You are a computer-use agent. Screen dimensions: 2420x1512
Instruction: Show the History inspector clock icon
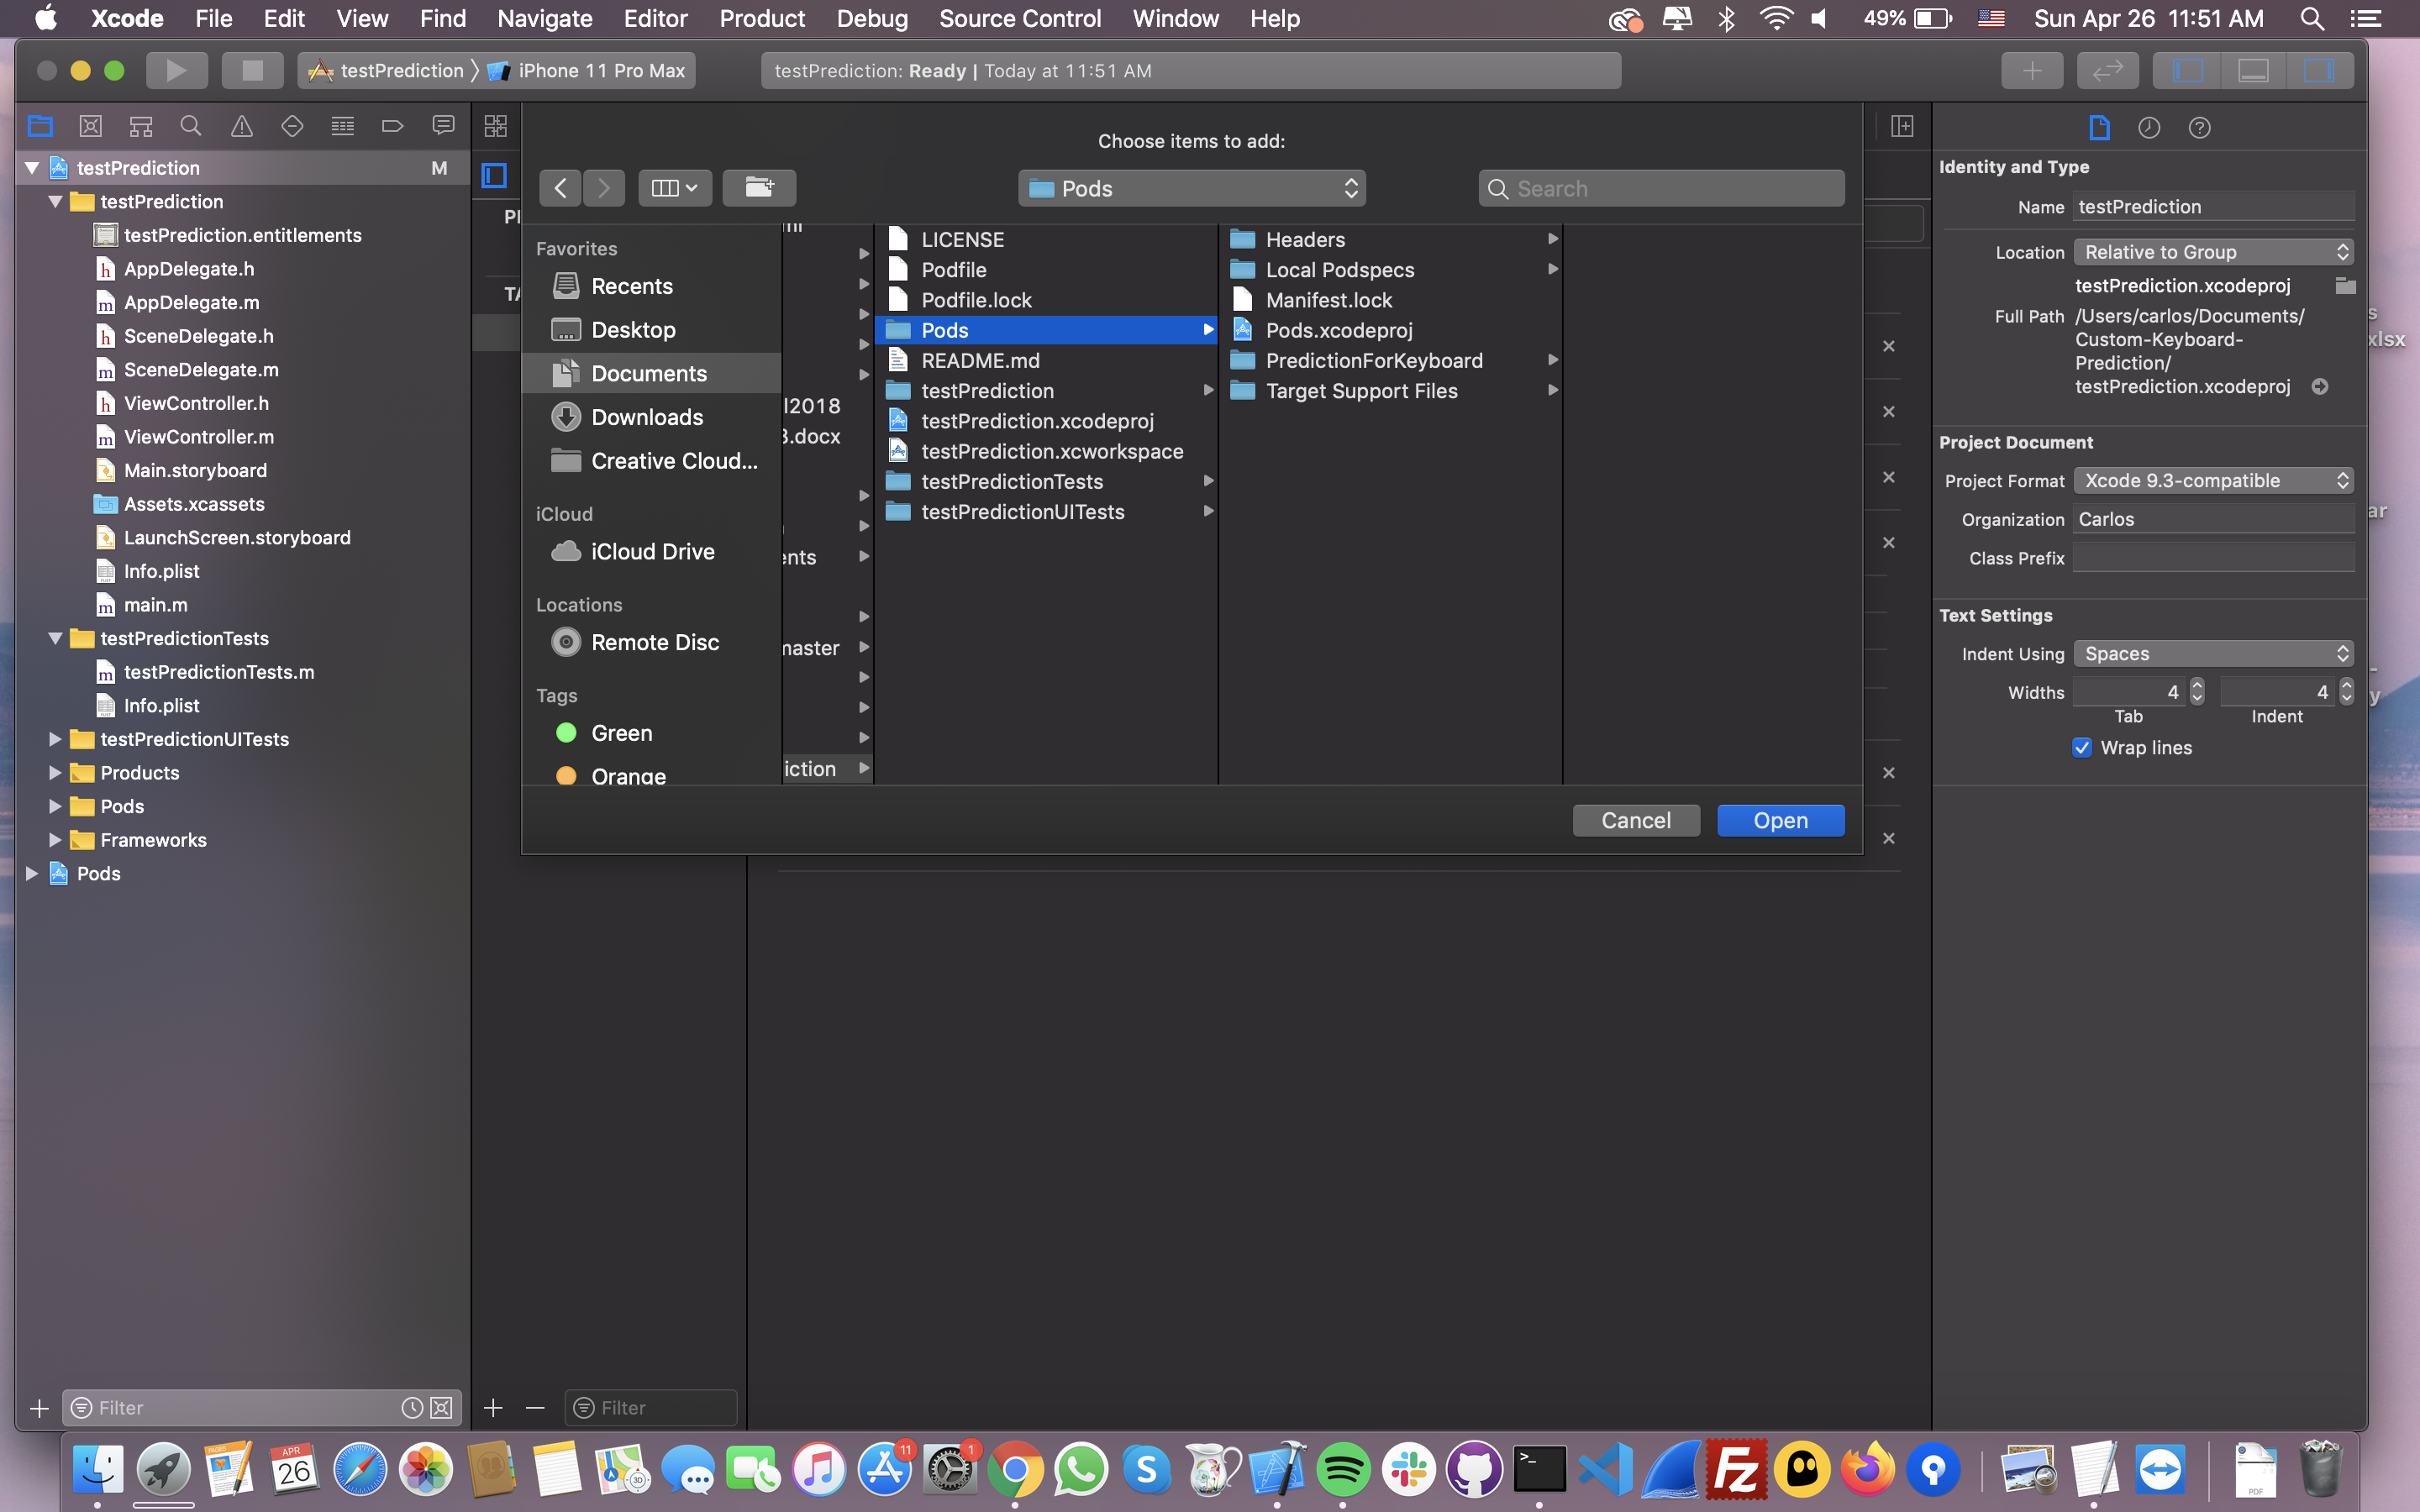click(x=2149, y=127)
